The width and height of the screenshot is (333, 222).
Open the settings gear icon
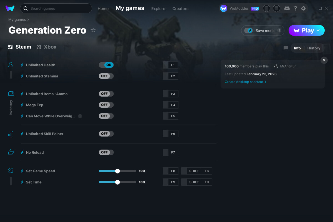[303, 8]
